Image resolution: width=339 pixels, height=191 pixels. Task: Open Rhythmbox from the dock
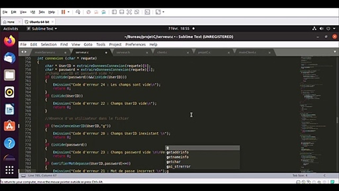pyautogui.click(x=10, y=92)
